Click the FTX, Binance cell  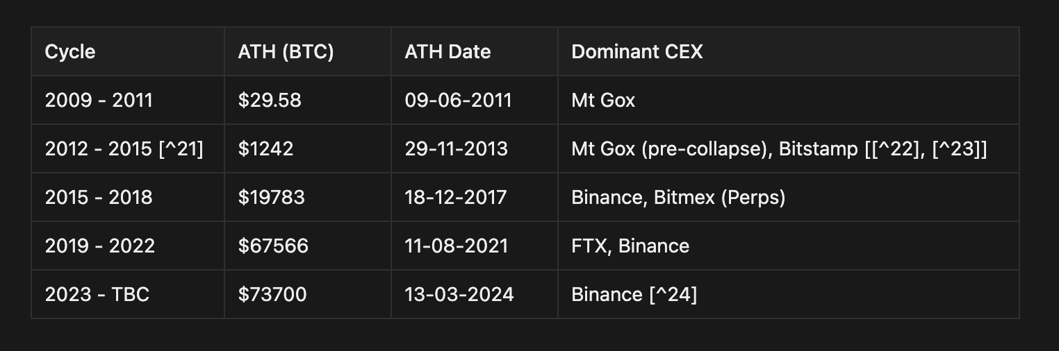(630, 246)
